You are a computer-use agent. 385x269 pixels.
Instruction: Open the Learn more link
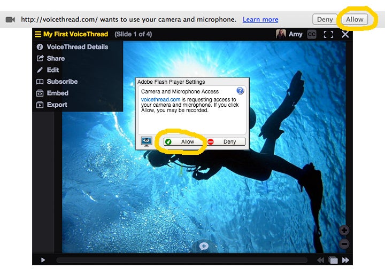(260, 19)
